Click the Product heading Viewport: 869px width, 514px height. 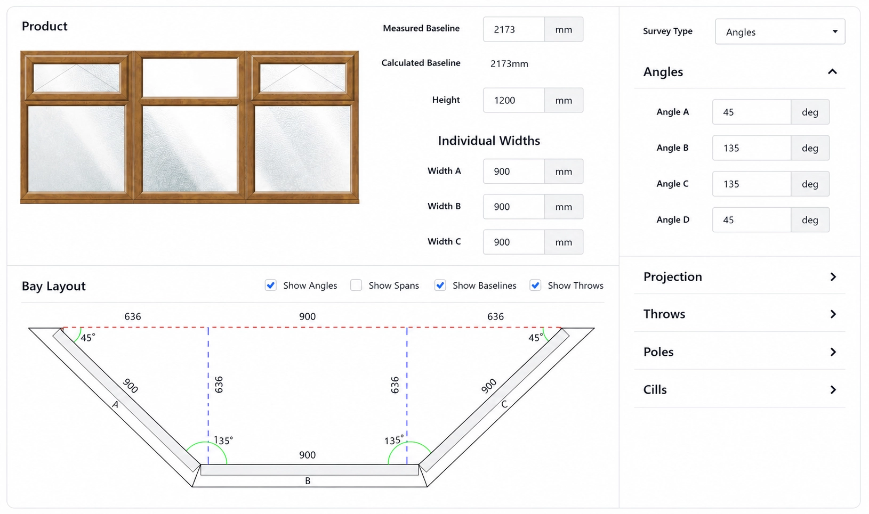pyautogui.click(x=44, y=26)
